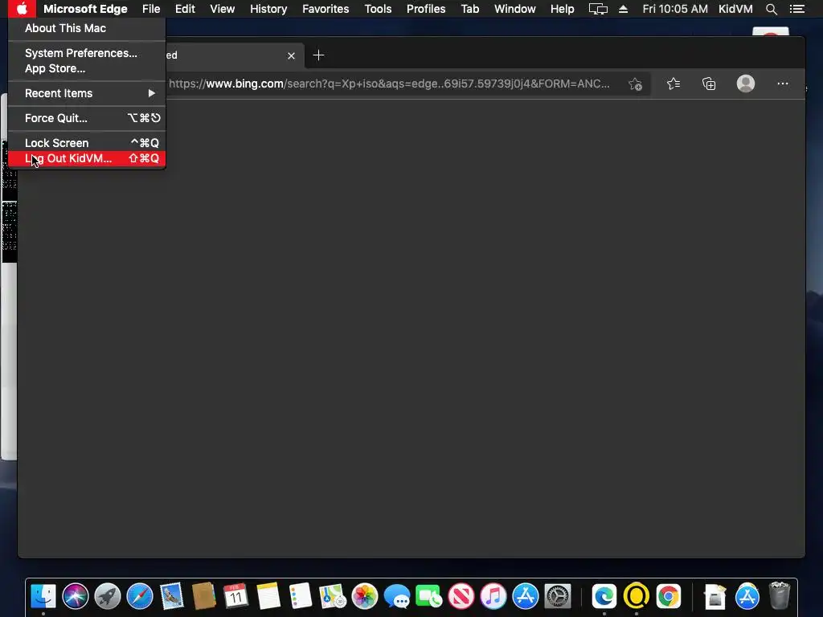823x617 pixels.
Task: Open Notes from the Dock
Action: tap(268, 596)
